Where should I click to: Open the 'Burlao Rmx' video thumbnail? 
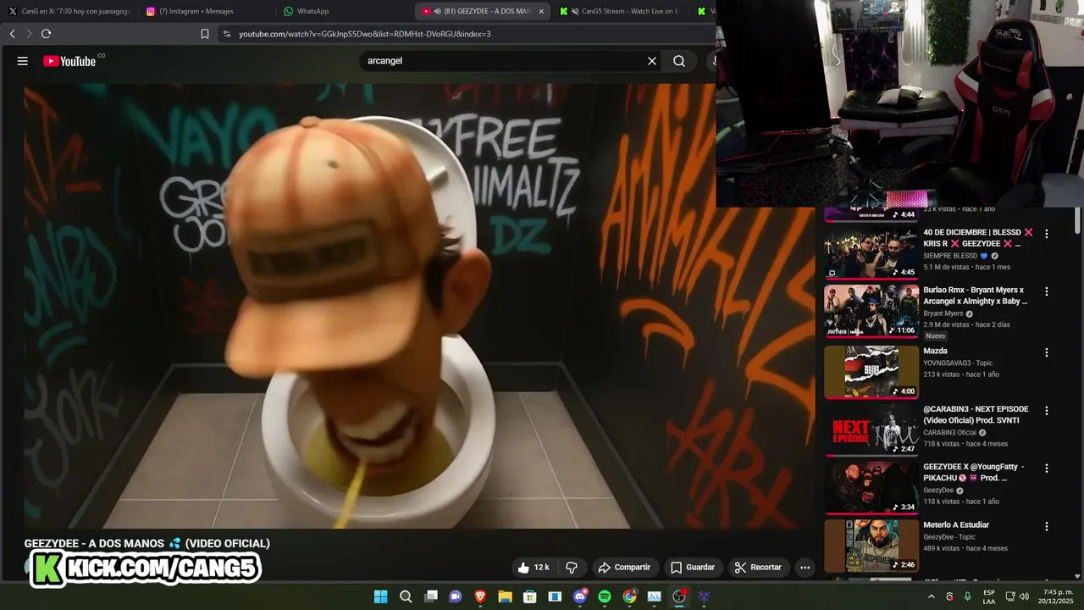point(871,311)
